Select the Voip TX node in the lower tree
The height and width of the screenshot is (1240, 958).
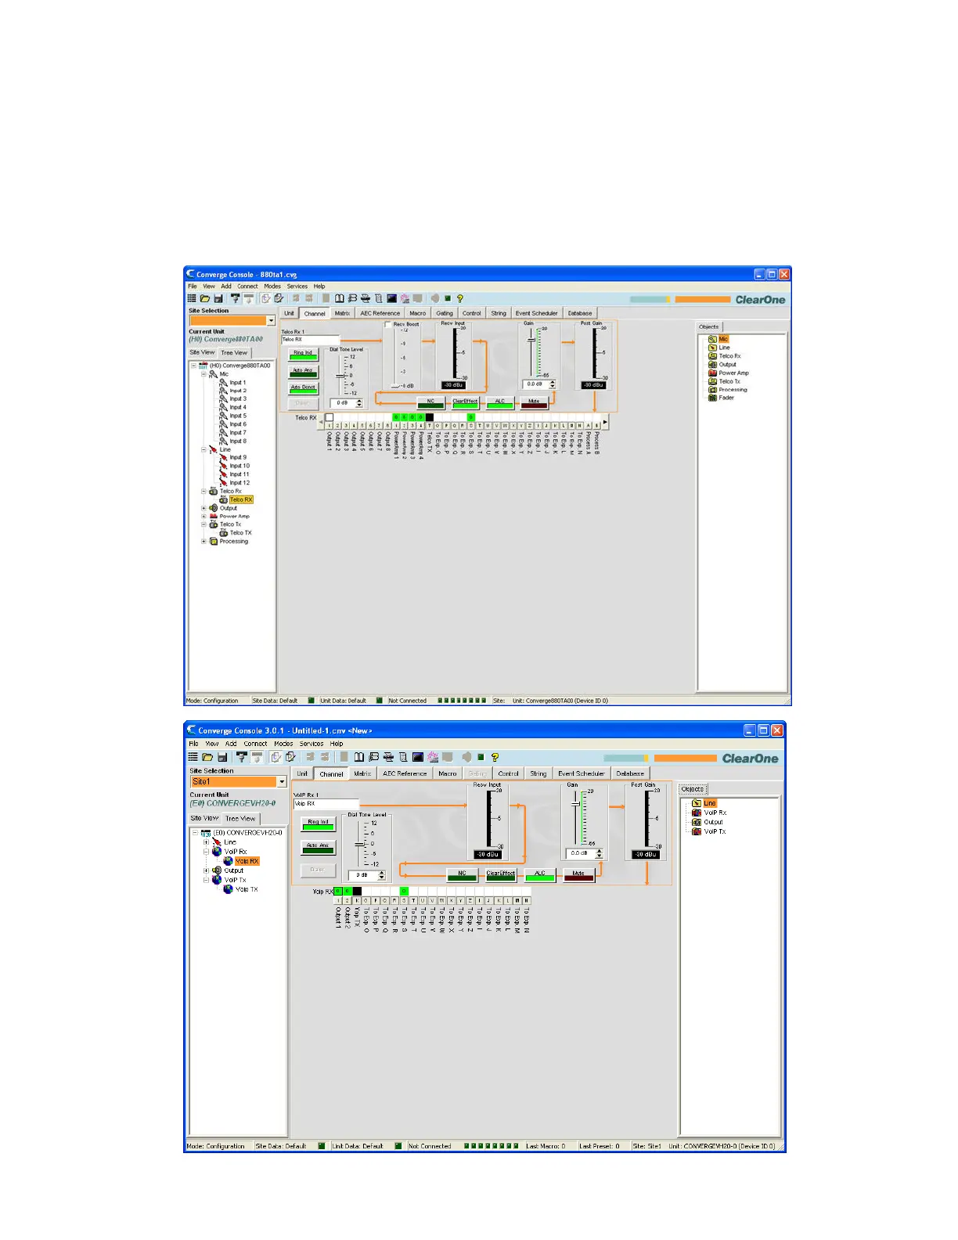click(x=247, y=889)
